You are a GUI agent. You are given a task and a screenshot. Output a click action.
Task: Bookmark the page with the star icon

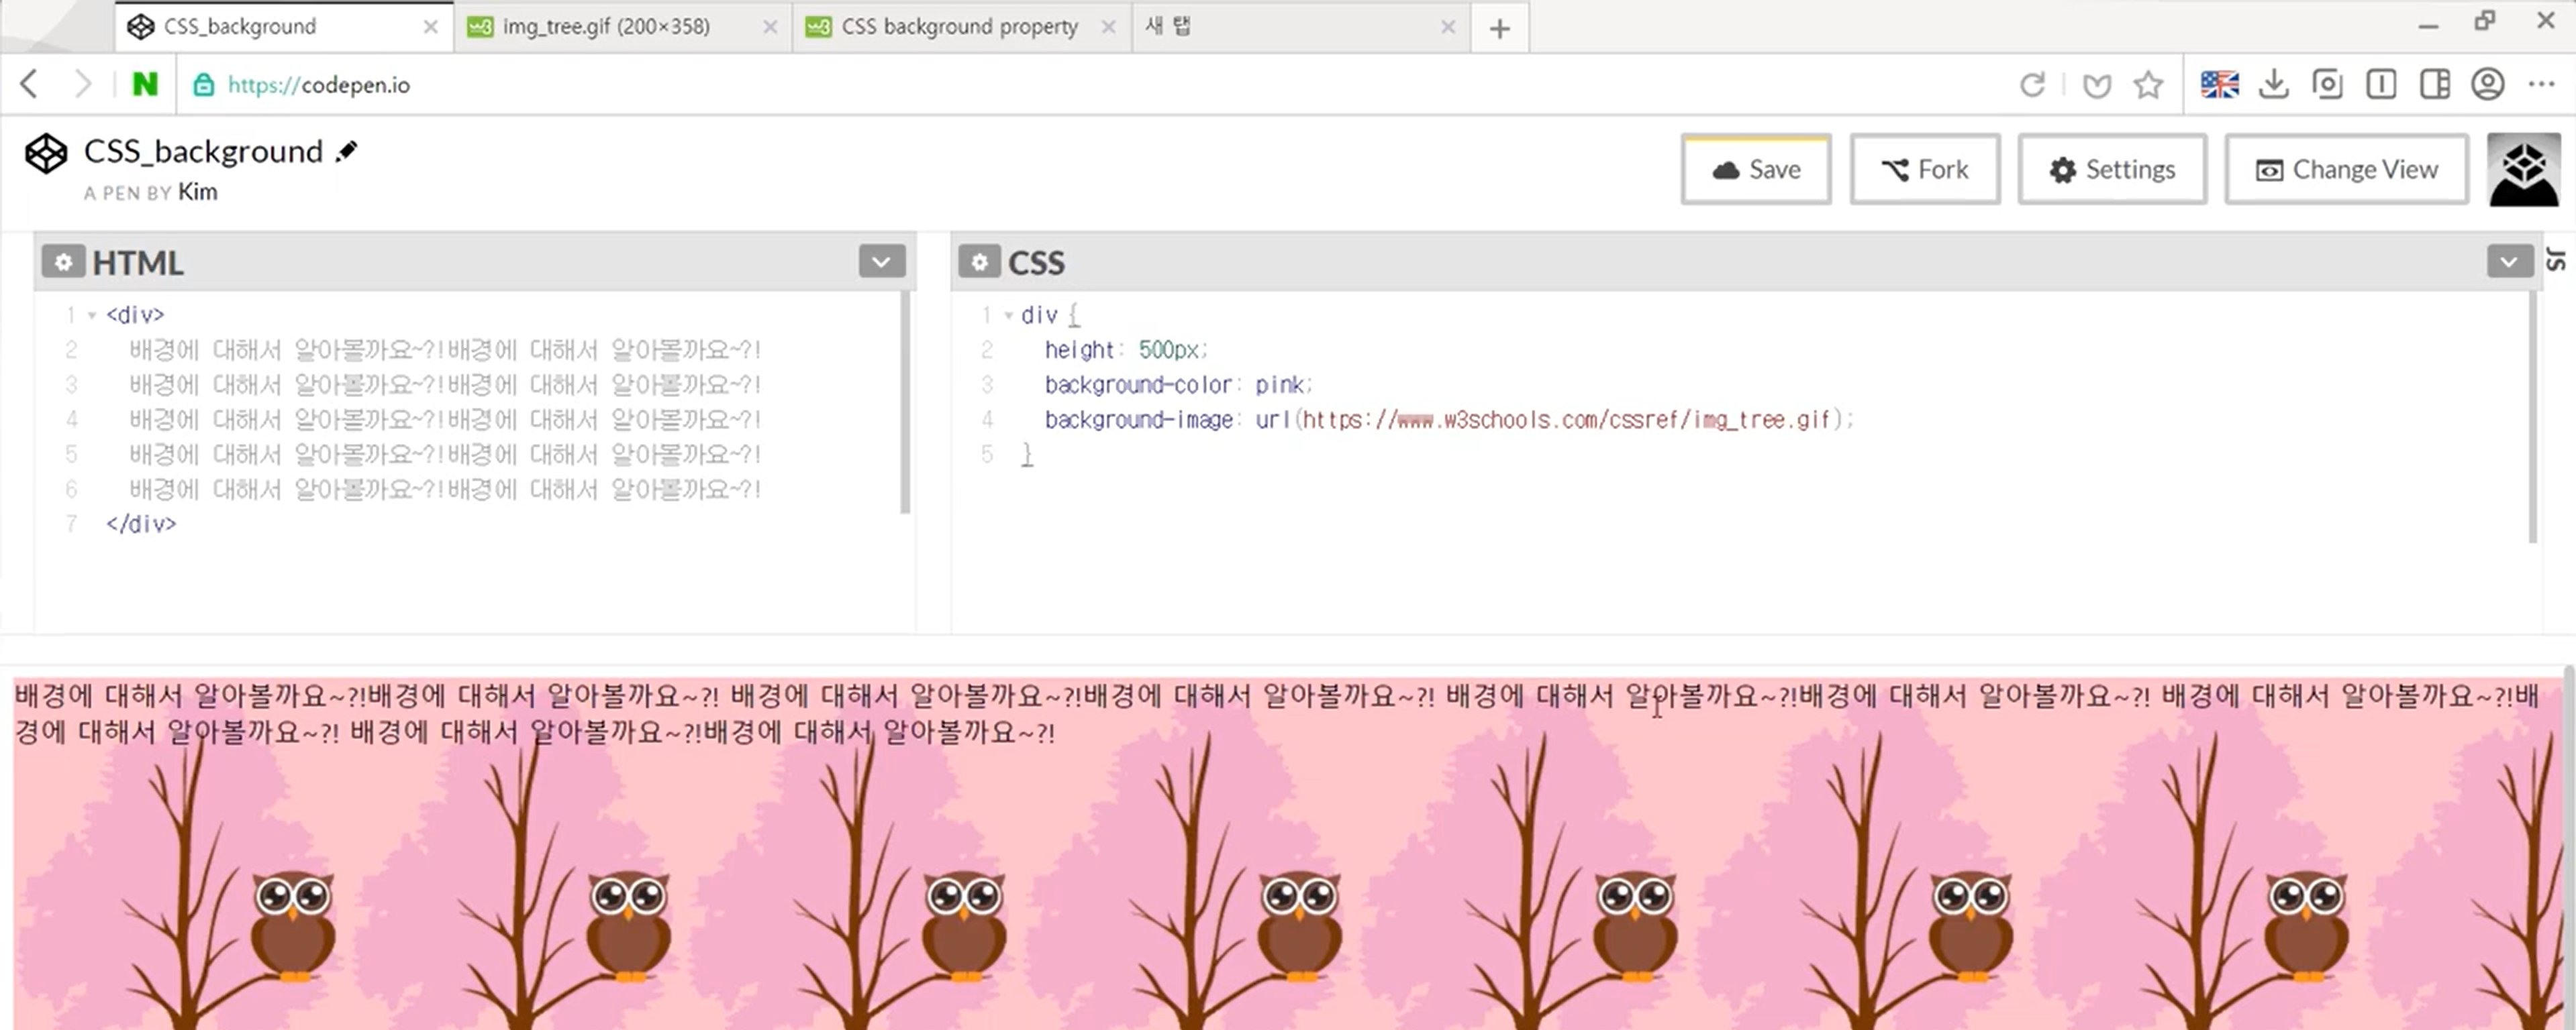[x=2147, y=85]
